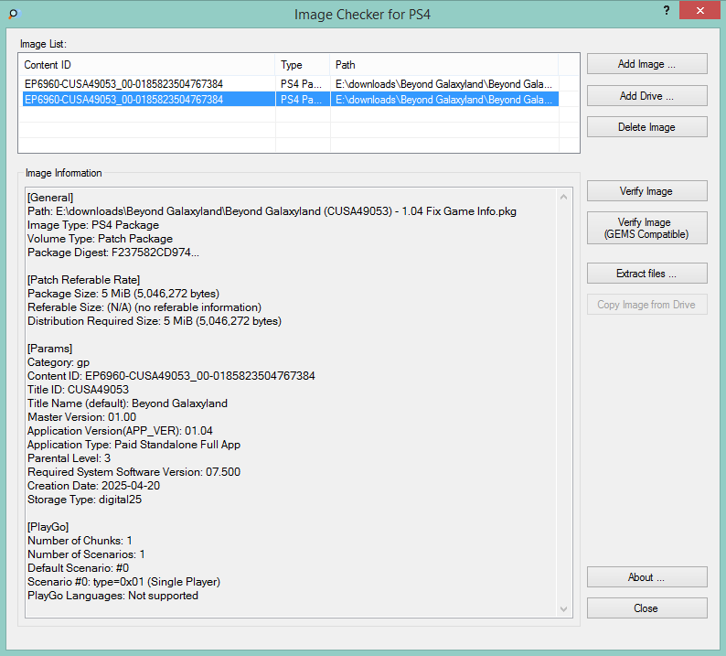Sort by Path column header
This screenshot has height=656, width=726.
point(444,65)
